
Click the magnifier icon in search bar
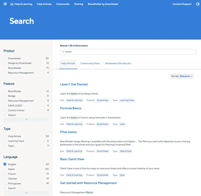point(63,52)
